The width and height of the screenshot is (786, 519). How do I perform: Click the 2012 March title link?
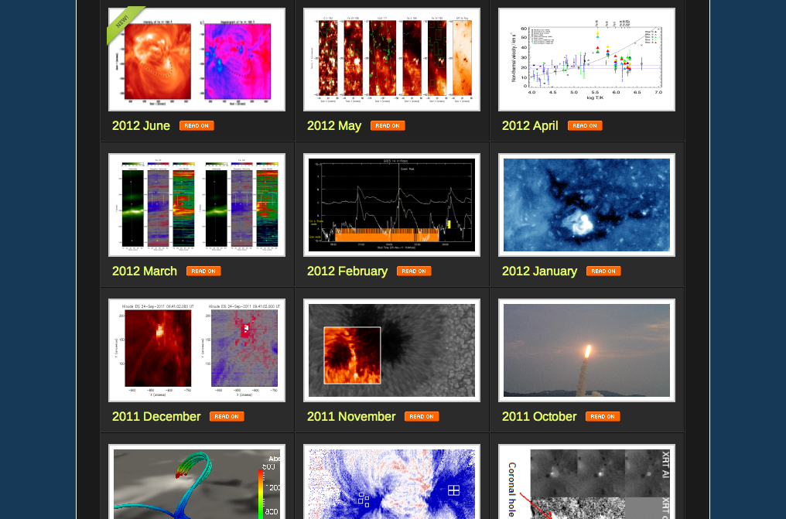click(145, 271)
